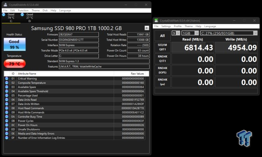The image size is (262, 157).
Task: Click the Drive Letter field
Action: [x=79, y=56]
